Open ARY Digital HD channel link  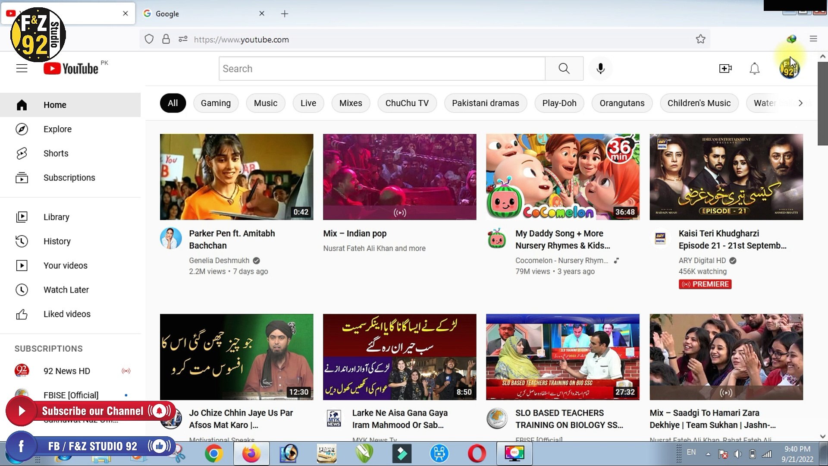click(702, 261)
